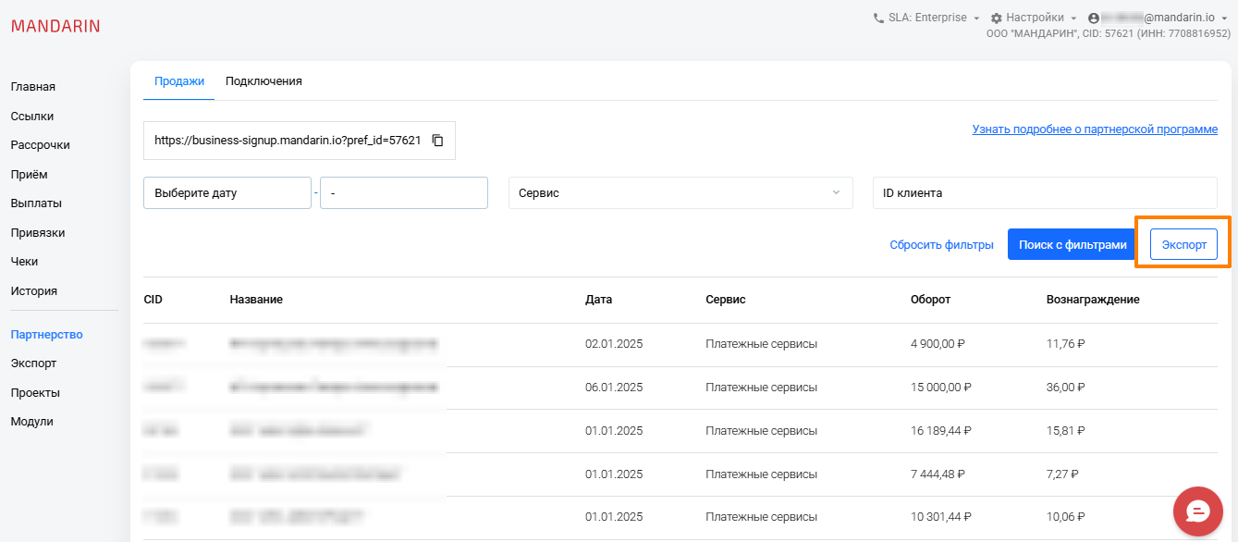This screenshot has width=1238, height=542.
Task: Open Чеки in the sidebar
Action: point(24,262)
